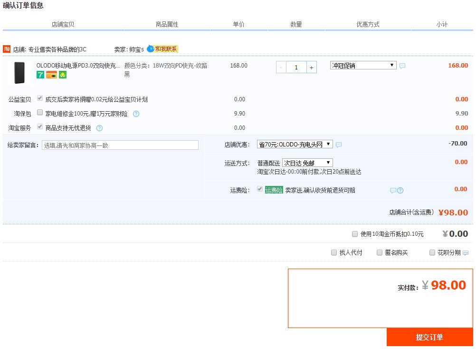Image resolution: width=476 pixels, height=349 pixels.
Task: Click the orange Taobao shop icon
Action: 6,49
